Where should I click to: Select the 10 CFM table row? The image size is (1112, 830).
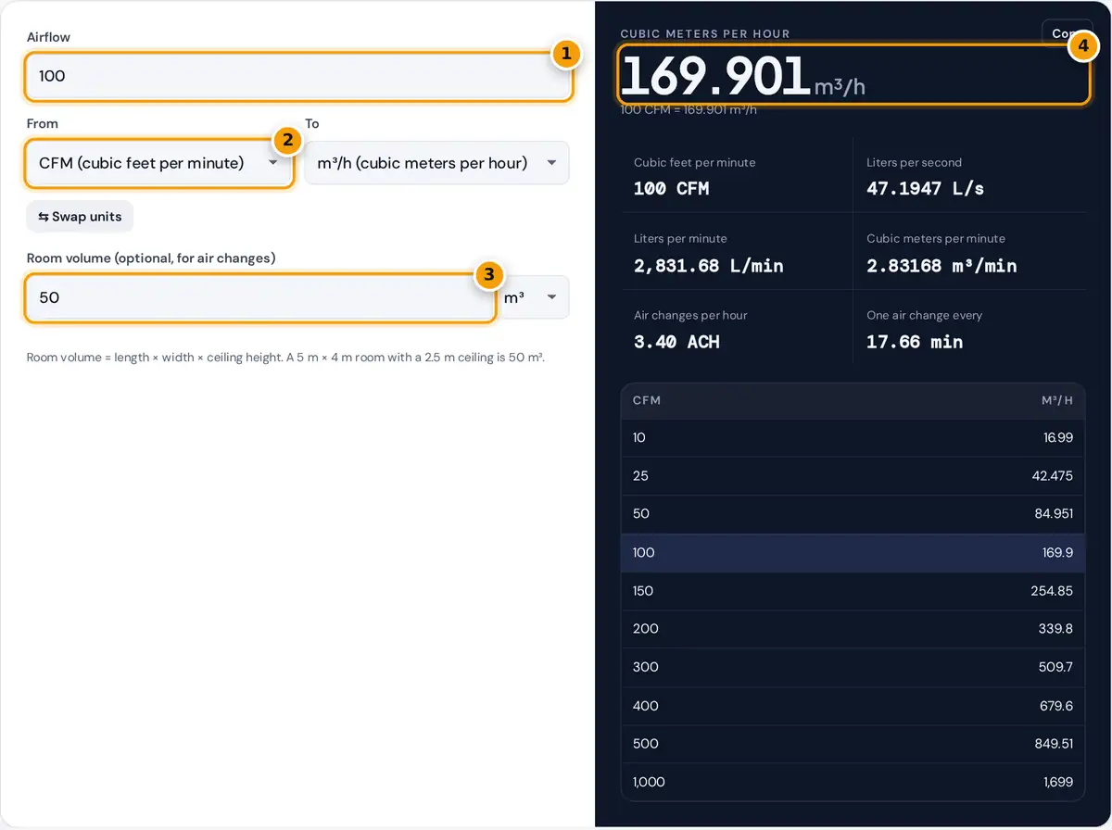coord(853,437)
